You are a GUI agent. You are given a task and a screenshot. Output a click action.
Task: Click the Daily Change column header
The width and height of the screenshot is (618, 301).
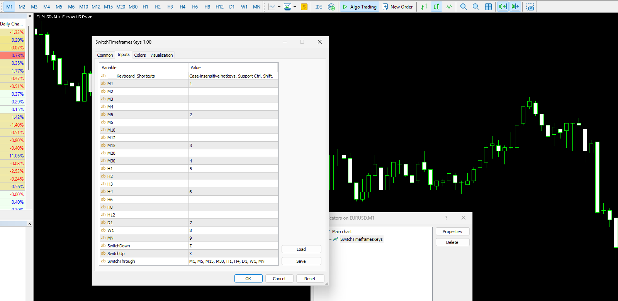(12, 24)
